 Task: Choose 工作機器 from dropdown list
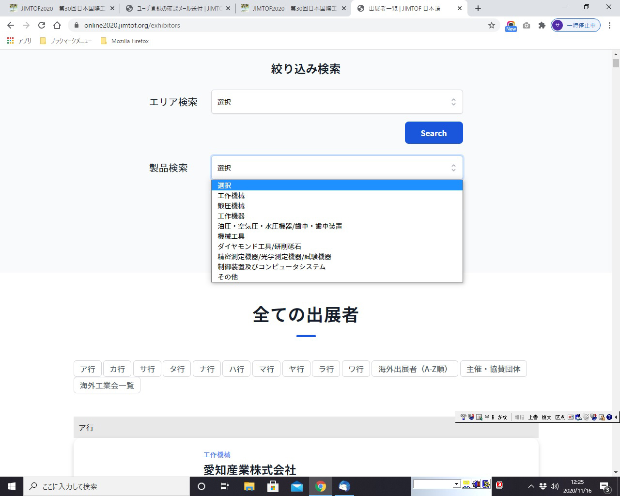click(x=337, y=216)
